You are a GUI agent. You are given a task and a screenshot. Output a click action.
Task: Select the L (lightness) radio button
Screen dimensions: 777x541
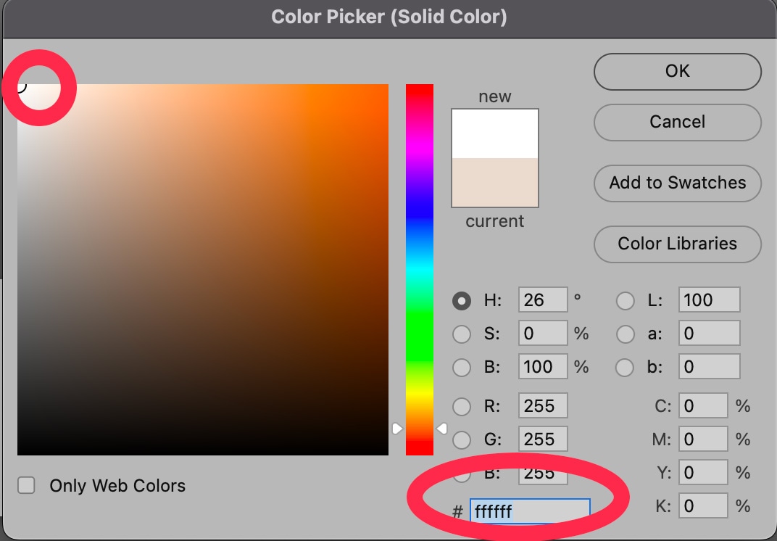pos(626,300)
